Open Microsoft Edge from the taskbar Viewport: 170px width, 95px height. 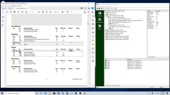[46, 93]
